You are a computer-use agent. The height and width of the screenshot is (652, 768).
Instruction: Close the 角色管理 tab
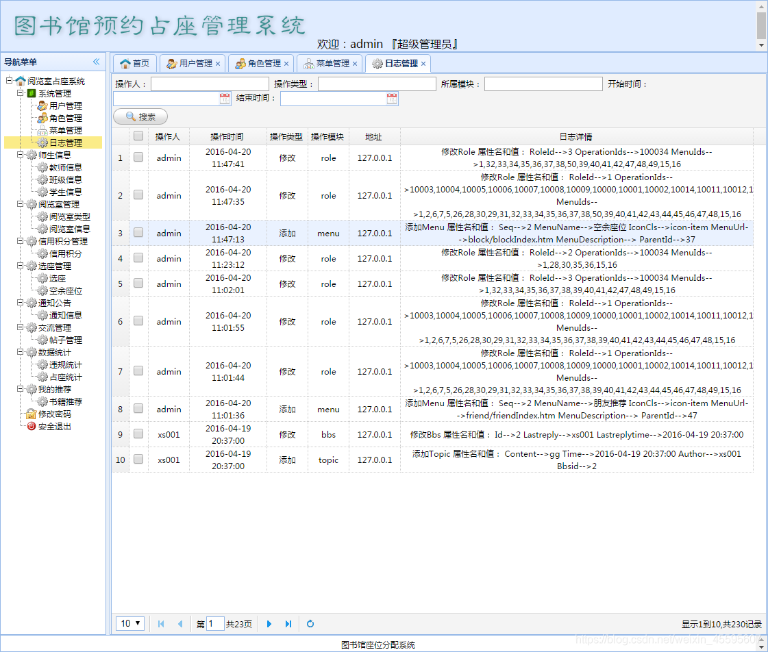[286, 64]
